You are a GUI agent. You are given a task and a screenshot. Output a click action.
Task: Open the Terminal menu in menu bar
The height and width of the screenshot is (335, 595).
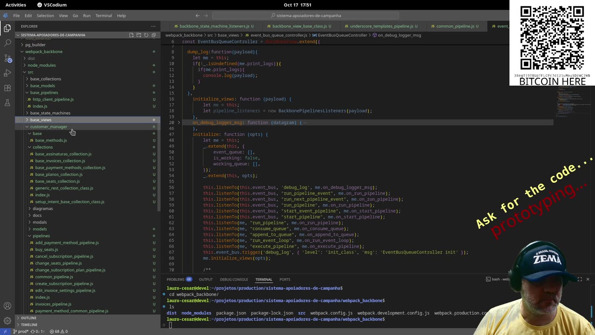tap(103, 15)
